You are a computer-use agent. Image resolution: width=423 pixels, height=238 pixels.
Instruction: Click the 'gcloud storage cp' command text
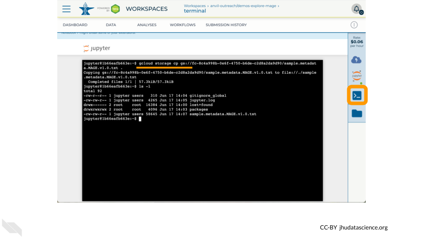[158, 63]
